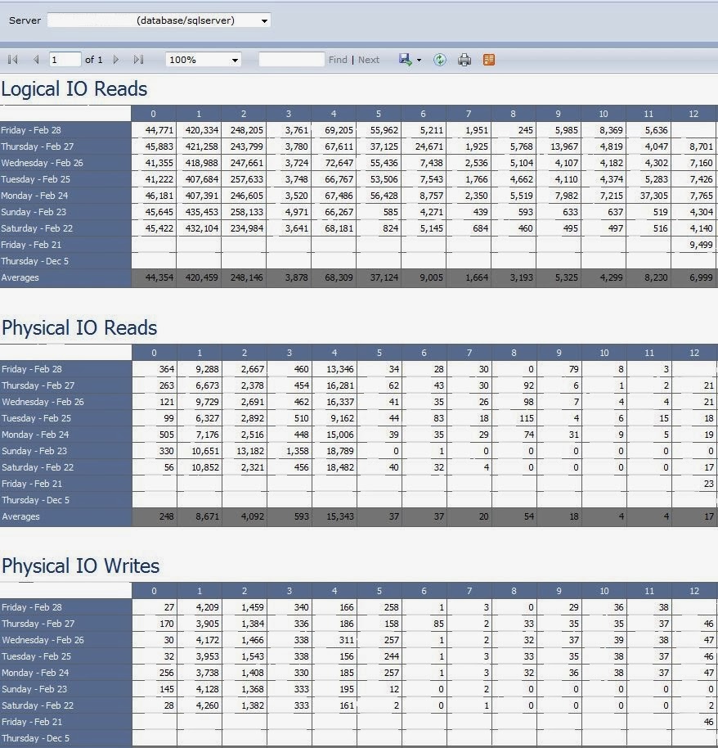Click the Find text search box
This screenshot has height=748, width=718.
pos(291,60)
